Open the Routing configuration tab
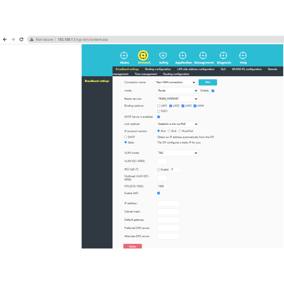The image size is (284, 284). (x=176, y=74)
